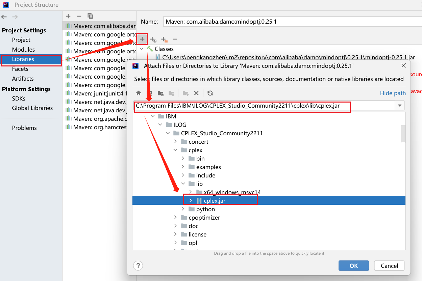The image size is (422, 281).
Task: Expand the x64_windows_msvc14 folder
Action: pyautogui.click(x=190, y=192)
